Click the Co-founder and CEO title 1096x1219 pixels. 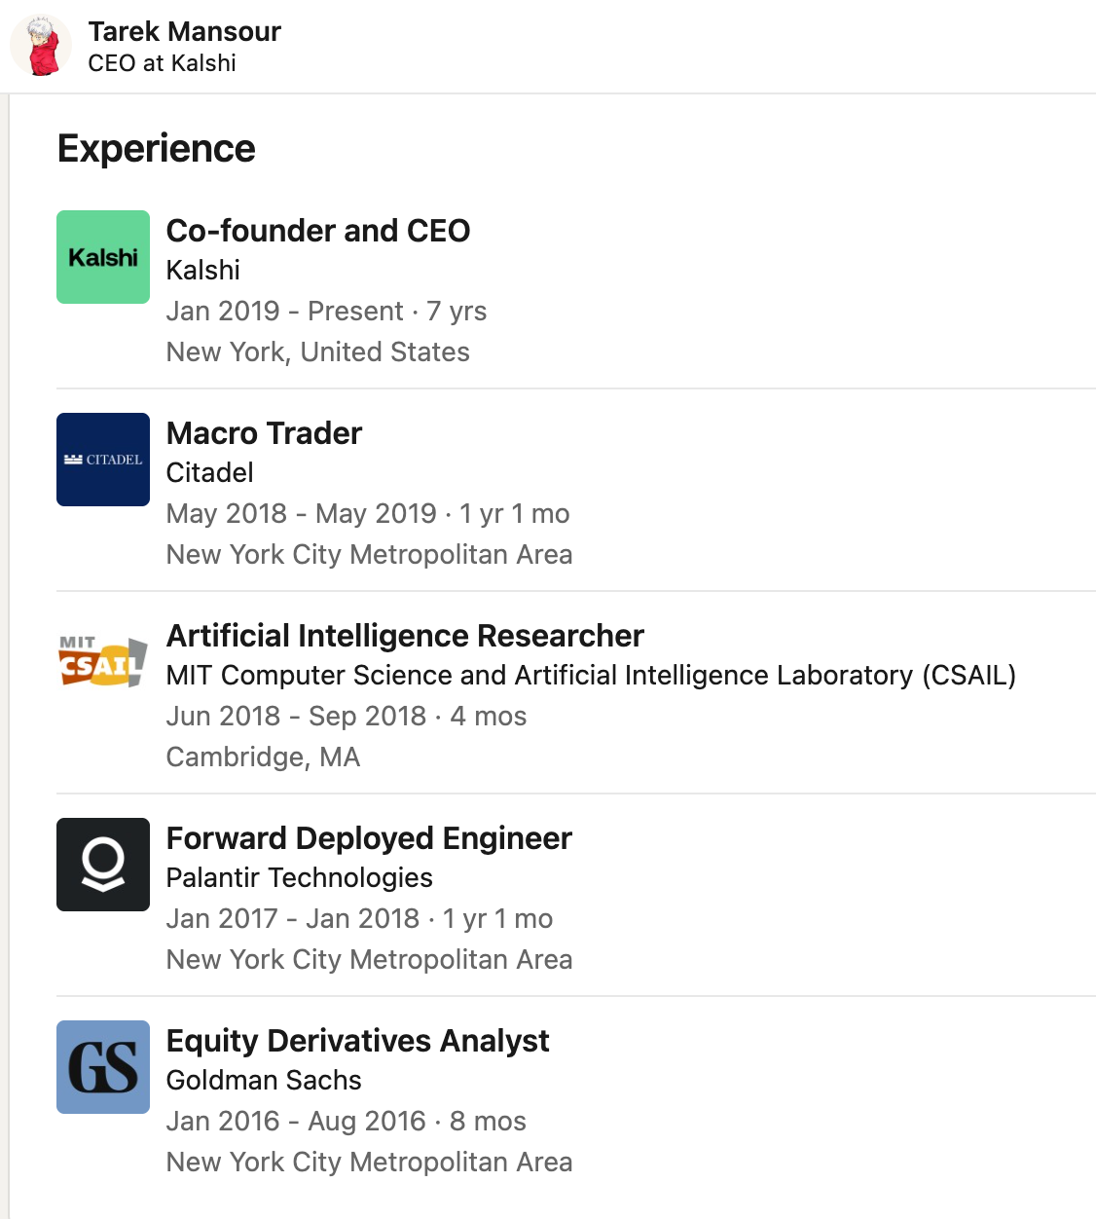pos(318,231)
